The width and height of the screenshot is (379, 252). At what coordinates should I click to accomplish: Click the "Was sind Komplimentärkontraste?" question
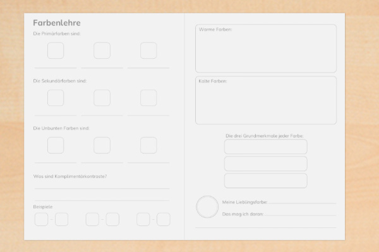click(70, 176)
